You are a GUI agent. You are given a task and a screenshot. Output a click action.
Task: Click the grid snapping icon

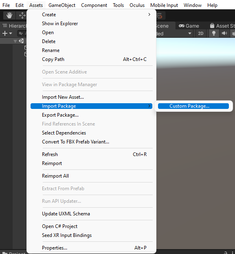[x=159, y=15]
